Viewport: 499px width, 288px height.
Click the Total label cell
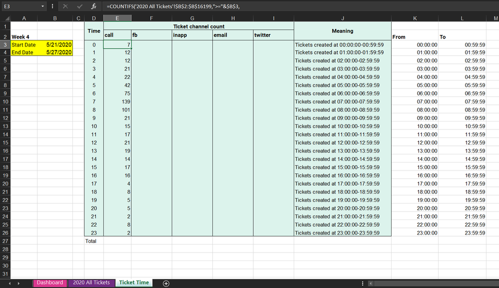(94, 241)
